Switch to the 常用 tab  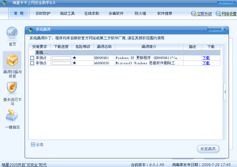[x=19, y=14]
